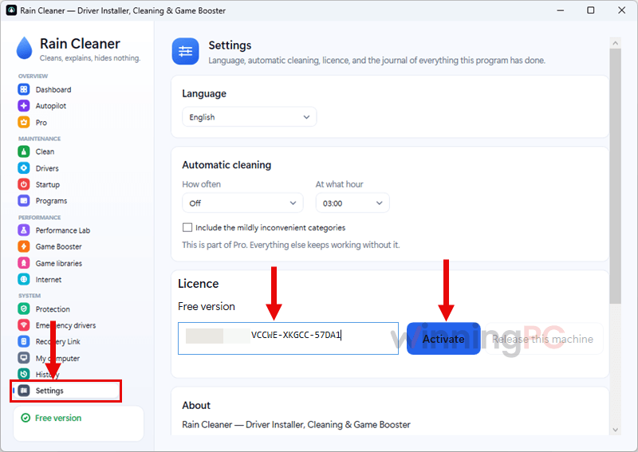This screenshot has height=452, width=638.
Task: Click the Dashboard sidebar icon
Action: coord(24,89)
